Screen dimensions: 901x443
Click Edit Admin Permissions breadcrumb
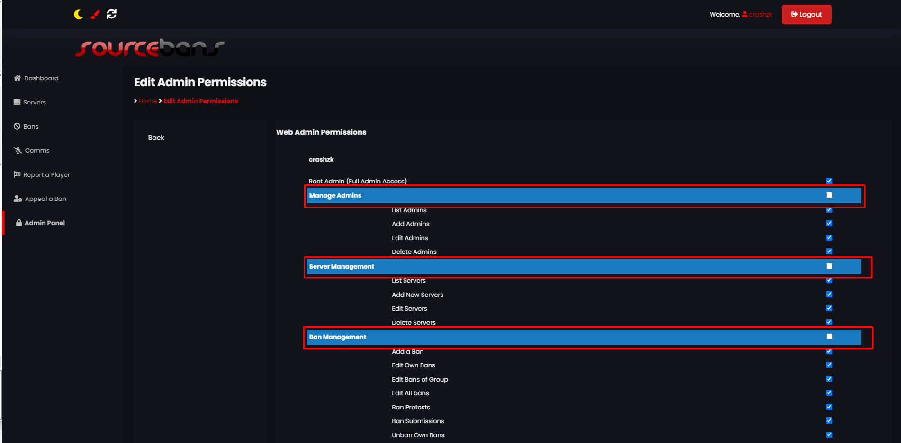[201, 101]
